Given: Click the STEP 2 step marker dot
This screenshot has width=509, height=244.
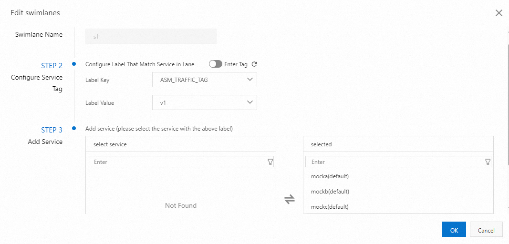Looking at the screenshot, I should click(74, 64).
